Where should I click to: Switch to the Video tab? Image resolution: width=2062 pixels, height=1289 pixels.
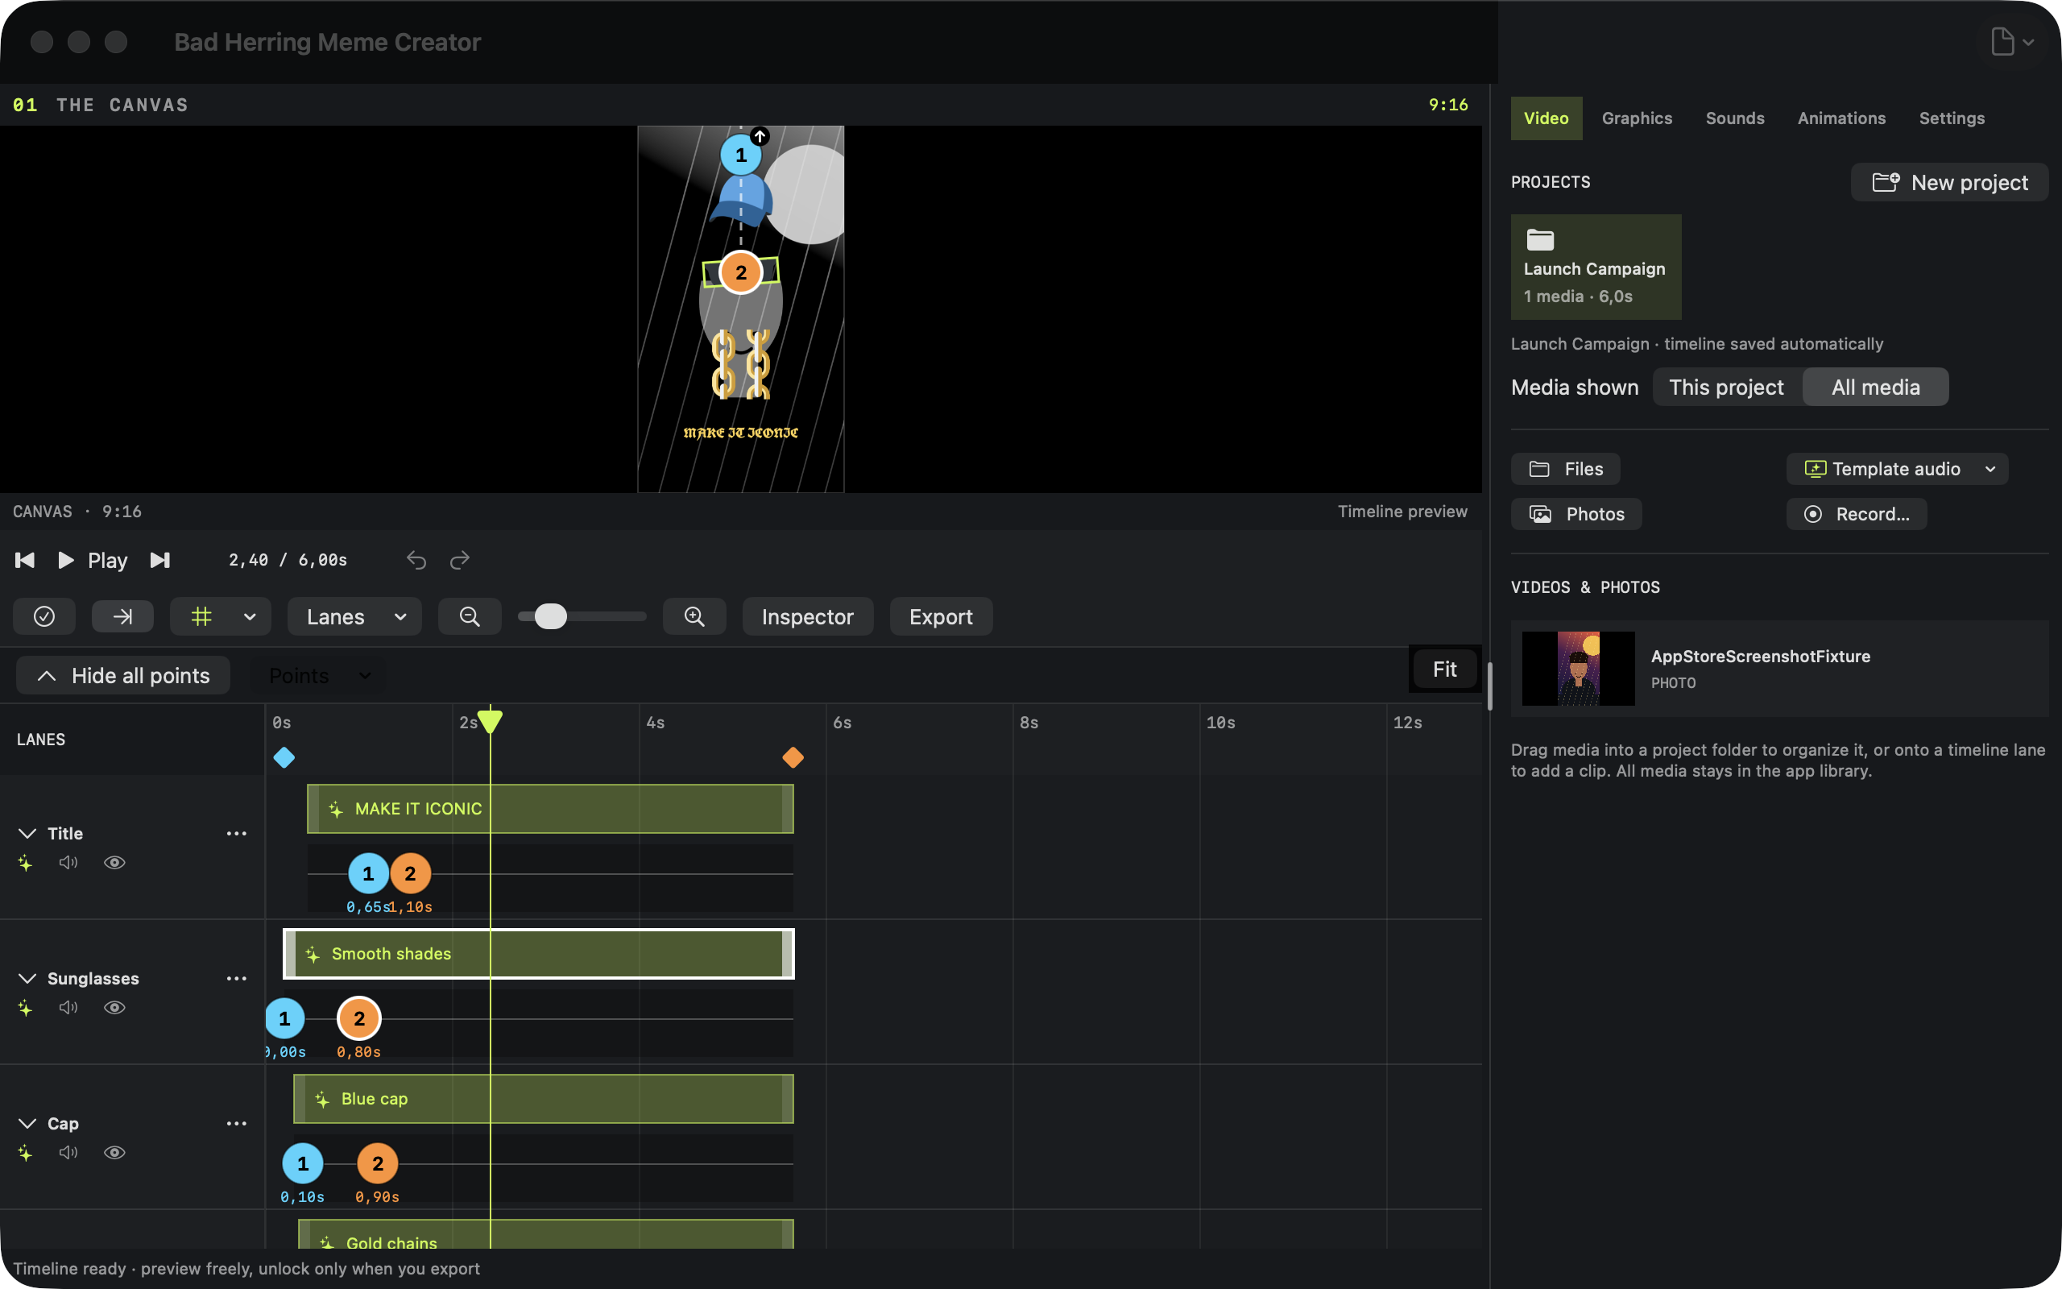point(1546,118)
